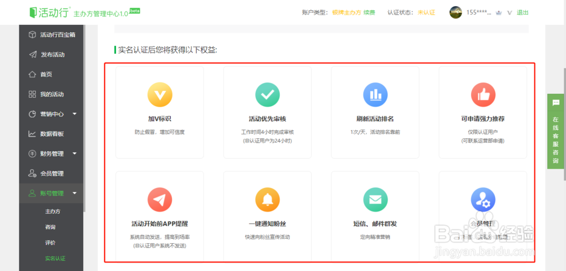Click the red paper plane APP提醒 icon

160,200
